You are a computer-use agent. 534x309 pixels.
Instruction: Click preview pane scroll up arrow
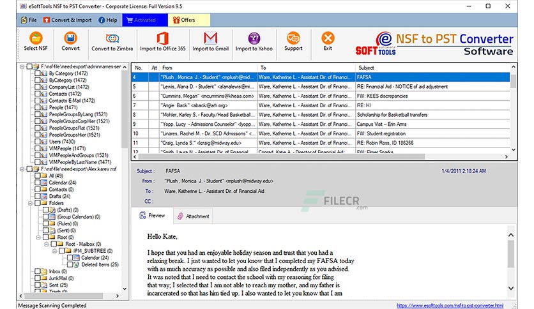[511, 235]
